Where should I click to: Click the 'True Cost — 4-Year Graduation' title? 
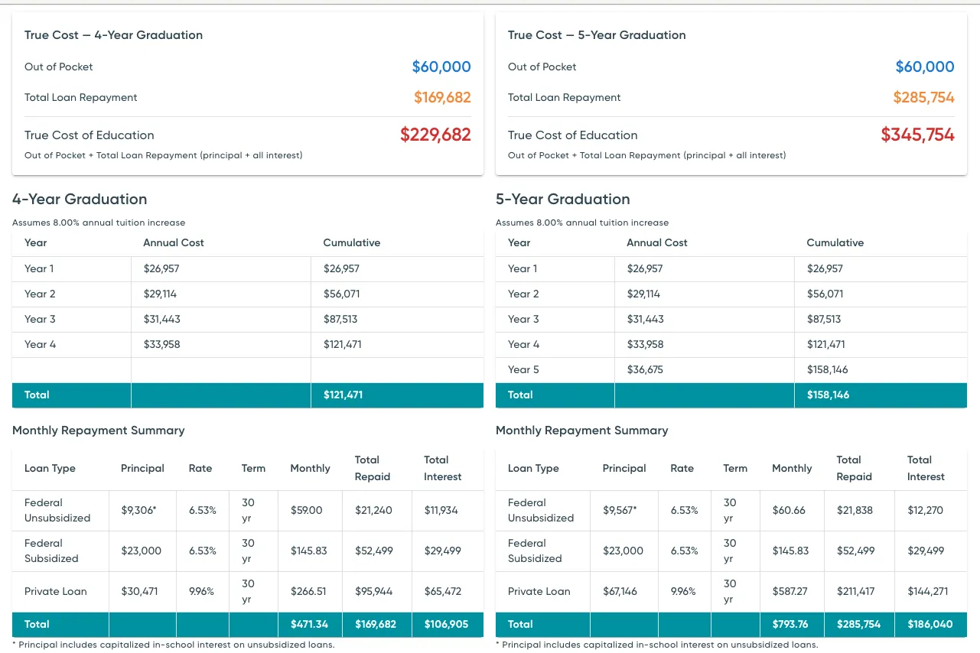[x=113, y=35]
